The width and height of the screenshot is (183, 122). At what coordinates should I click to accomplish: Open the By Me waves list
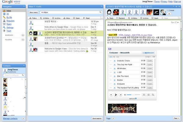pos(9,17)
